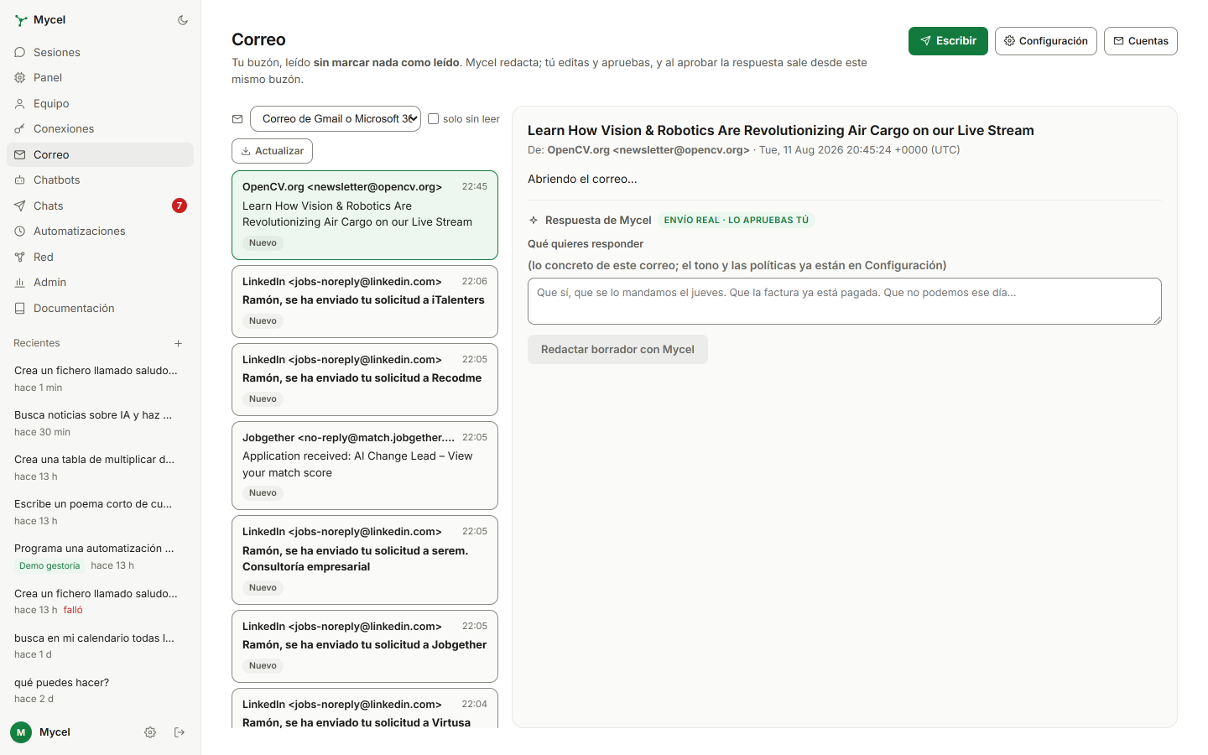Image resolution: width=1208 pixels, height=755 pixels.
Task: Click the email subject heading in reading pane
Action: tap(780, 130)
